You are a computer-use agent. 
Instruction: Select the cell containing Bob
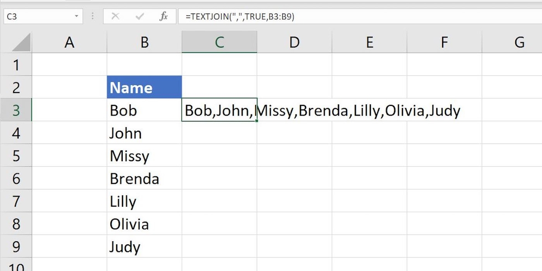pyautogui.click(x=144, y=111)
